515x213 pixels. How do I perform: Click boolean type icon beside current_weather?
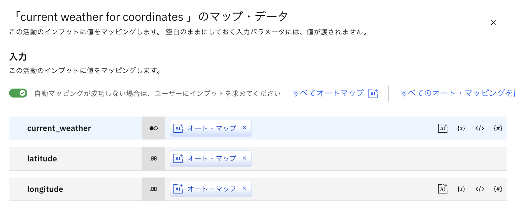coord(153,128)
